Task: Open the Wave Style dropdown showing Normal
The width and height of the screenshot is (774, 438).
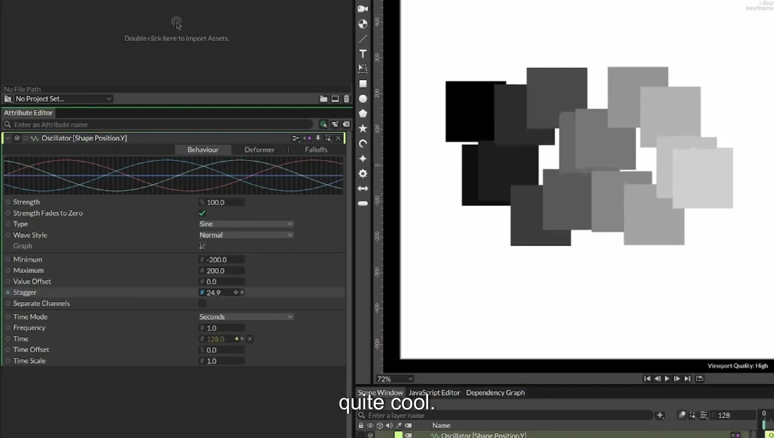Action: (x=246, y=235)
